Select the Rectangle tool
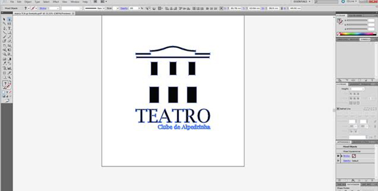378x191 pixels. pos(9,33)
